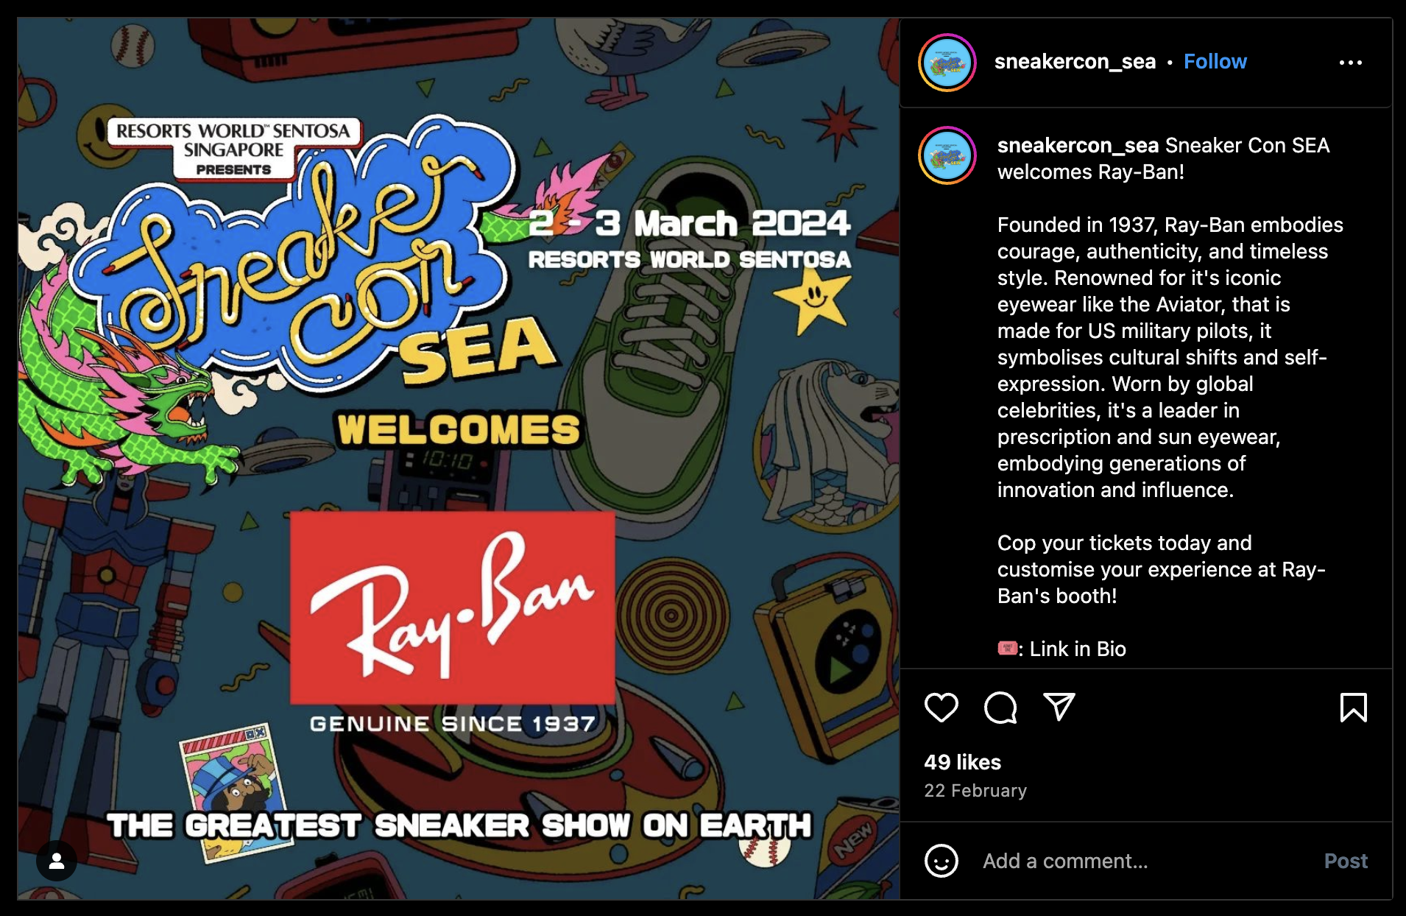Viewport: 1406px width, 916px height.
Task: Show tagged accounts on the image
Action: (57, 861)
